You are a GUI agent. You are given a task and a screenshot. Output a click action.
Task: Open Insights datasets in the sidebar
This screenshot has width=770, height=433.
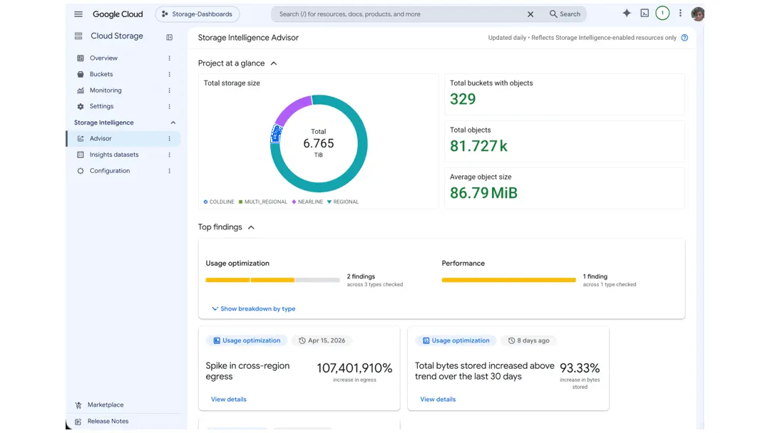click(x=114, y=155)
